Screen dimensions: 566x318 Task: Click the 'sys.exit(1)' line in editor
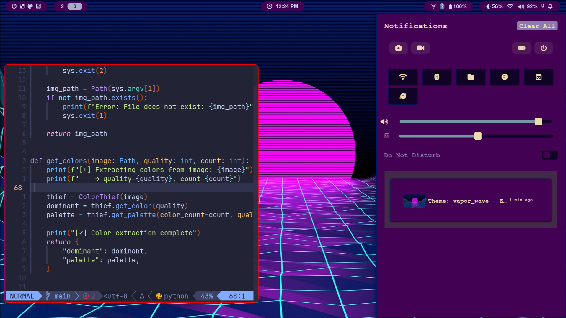click(x=84, y=116)
